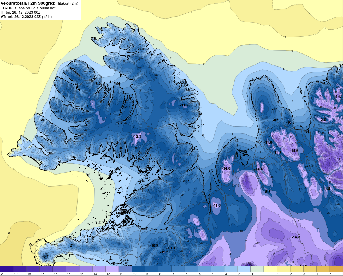Select the -8.4 temperature value
The width and height of the screenshot is (343, 276).
[45, 256]
